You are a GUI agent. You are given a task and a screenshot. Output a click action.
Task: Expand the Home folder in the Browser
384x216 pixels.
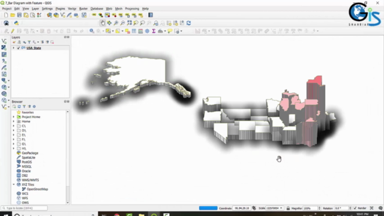(13, 121)
